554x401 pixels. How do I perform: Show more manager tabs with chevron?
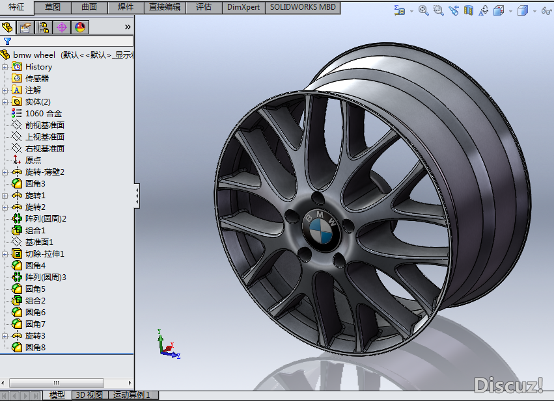coord(128,27)
